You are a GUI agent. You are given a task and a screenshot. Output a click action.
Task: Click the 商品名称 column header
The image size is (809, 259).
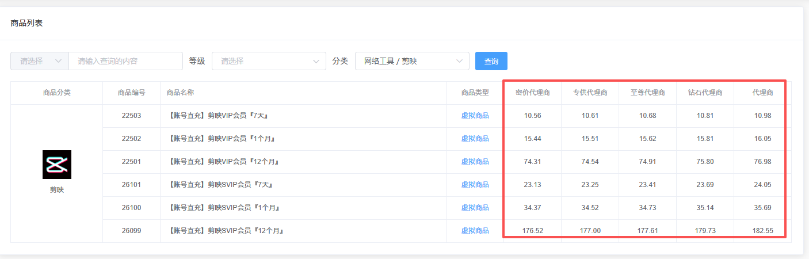pyautogui.click(x=180, y=93)
